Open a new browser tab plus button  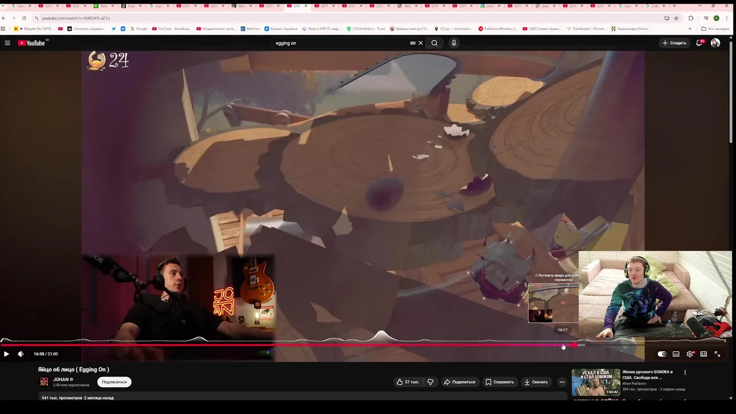(674, 6)
